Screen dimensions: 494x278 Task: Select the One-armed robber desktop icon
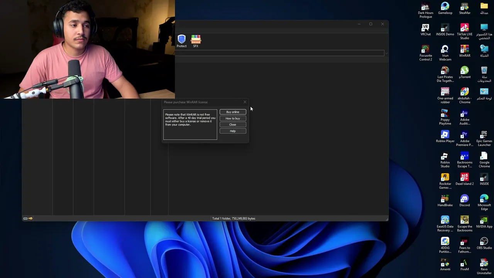tap(445, 96)
